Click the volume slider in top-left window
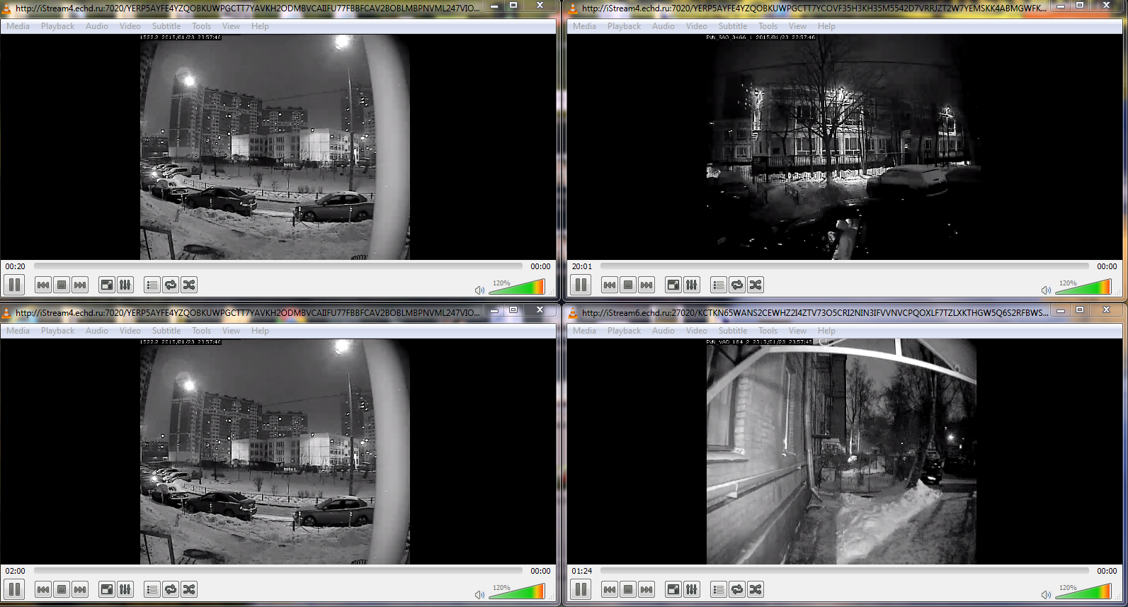This screenshot has width=1128, height=607. tap(517, 287)
